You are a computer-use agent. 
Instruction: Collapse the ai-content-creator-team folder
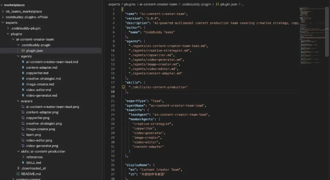[13, 40]
